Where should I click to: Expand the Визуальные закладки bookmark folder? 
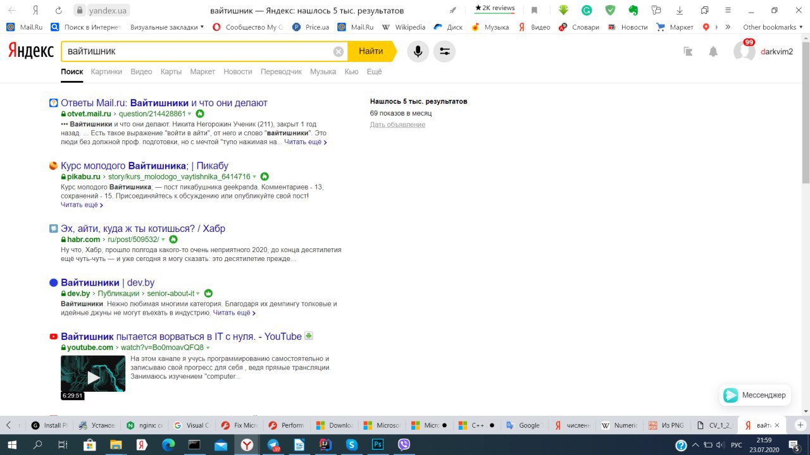pos(167,27)
